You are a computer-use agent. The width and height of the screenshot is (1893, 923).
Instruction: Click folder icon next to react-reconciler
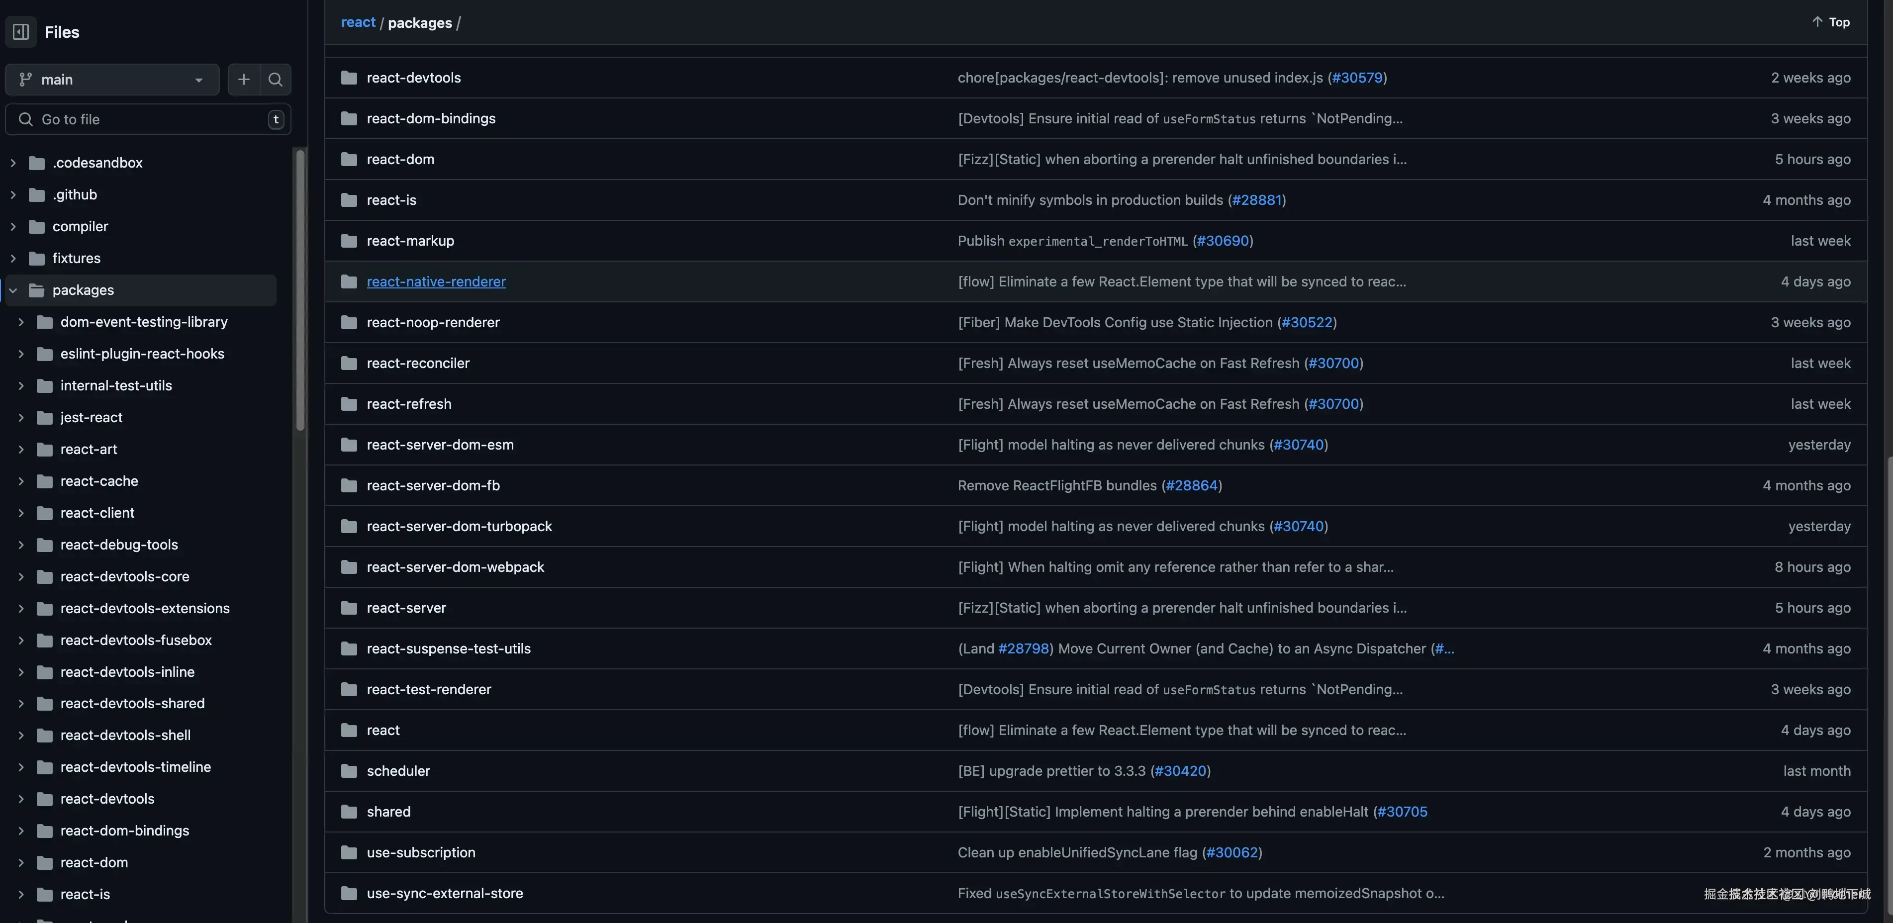[349, 363]
